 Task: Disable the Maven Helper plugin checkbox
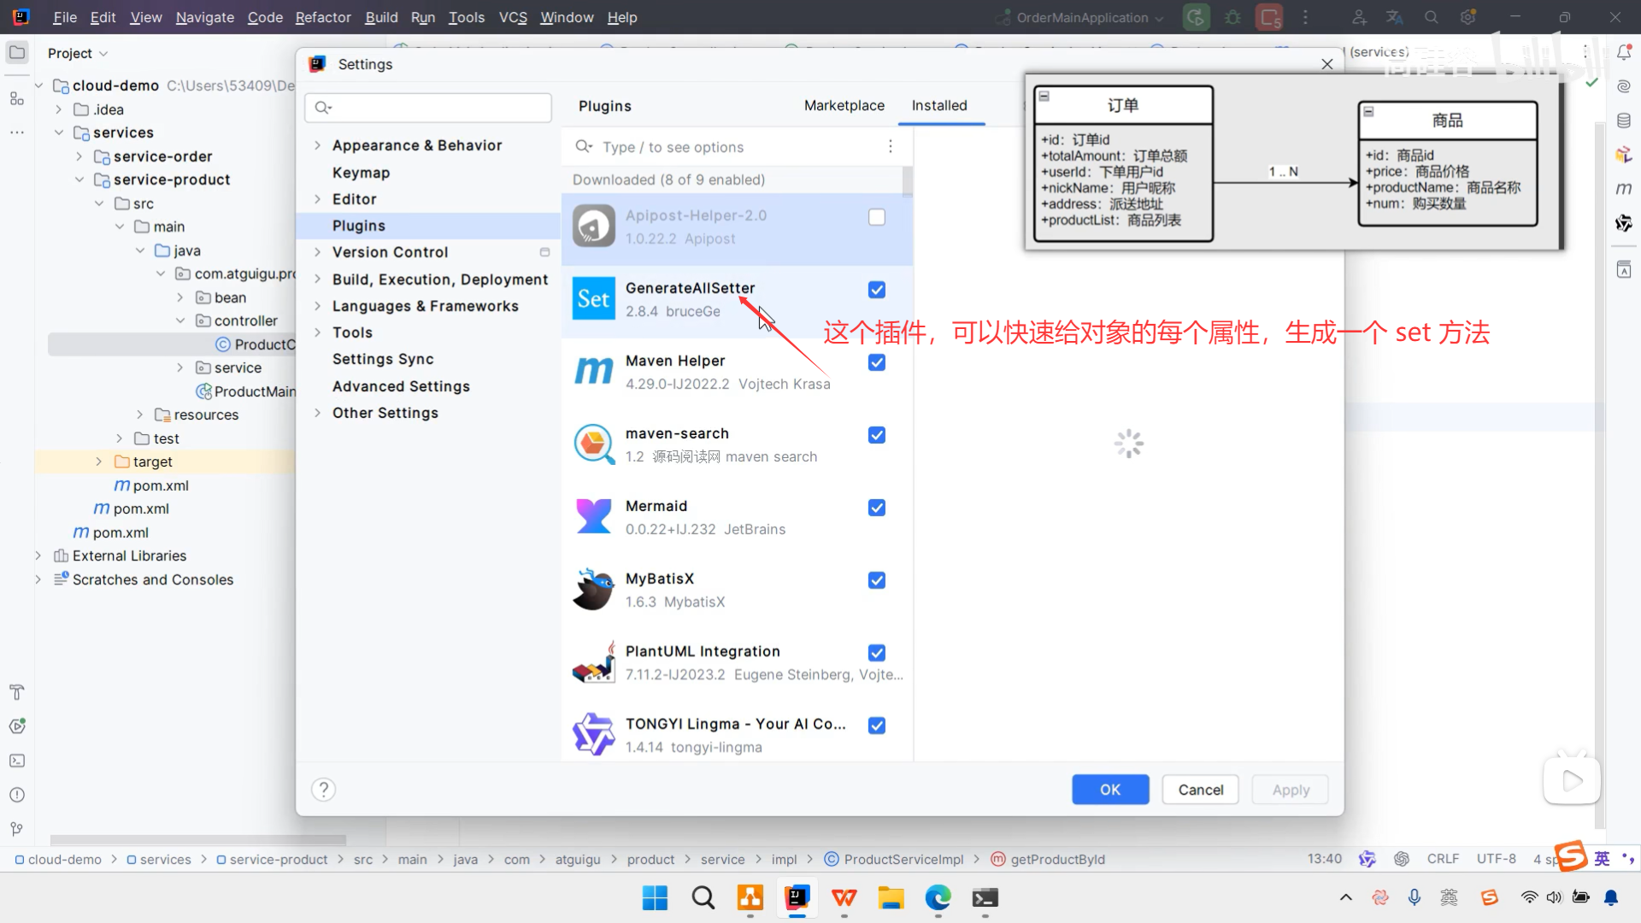[876, 362]
